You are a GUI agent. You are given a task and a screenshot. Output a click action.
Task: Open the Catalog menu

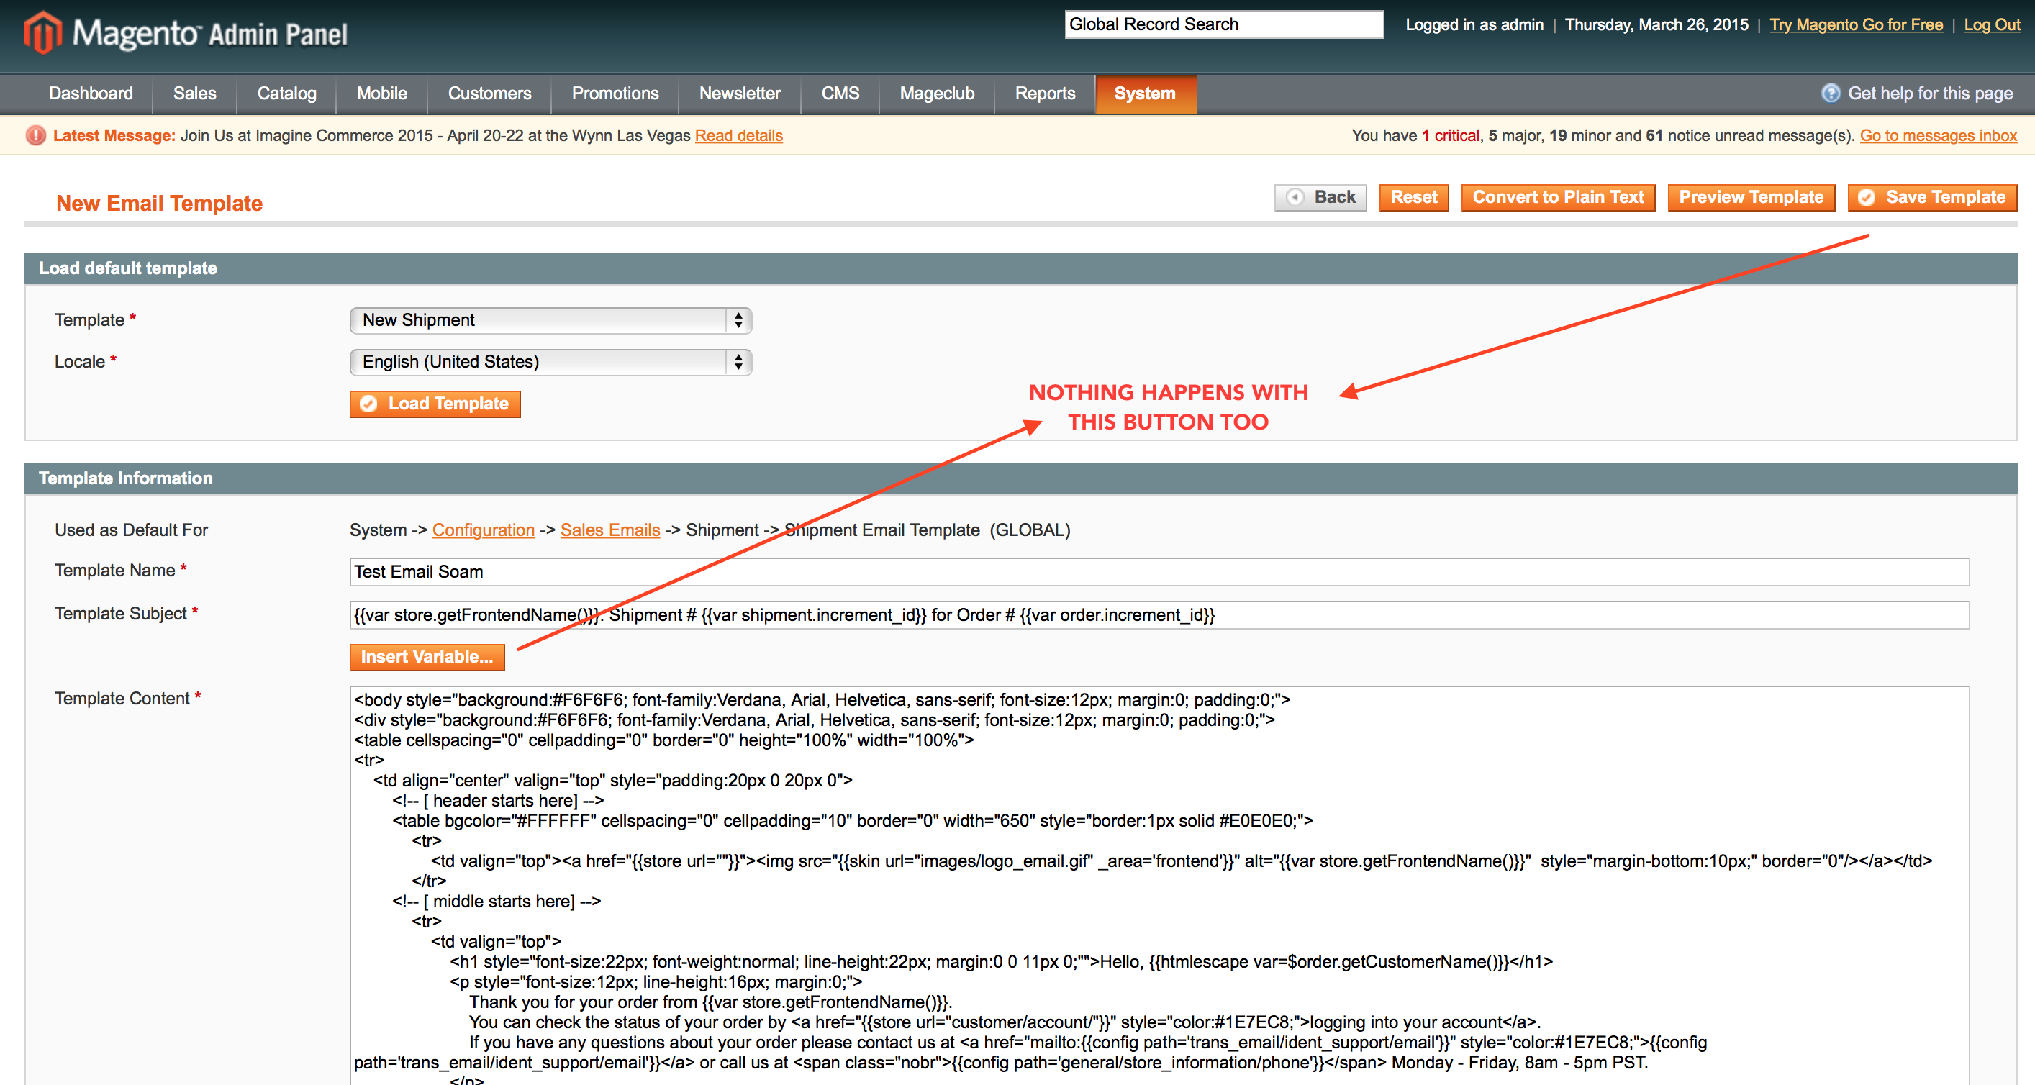click(286, 94)
